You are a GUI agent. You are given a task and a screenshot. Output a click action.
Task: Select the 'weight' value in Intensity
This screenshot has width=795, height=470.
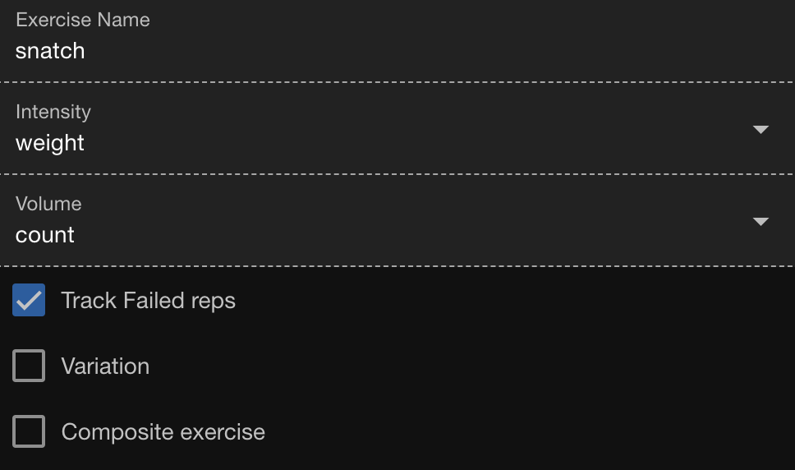click(50, 143)
